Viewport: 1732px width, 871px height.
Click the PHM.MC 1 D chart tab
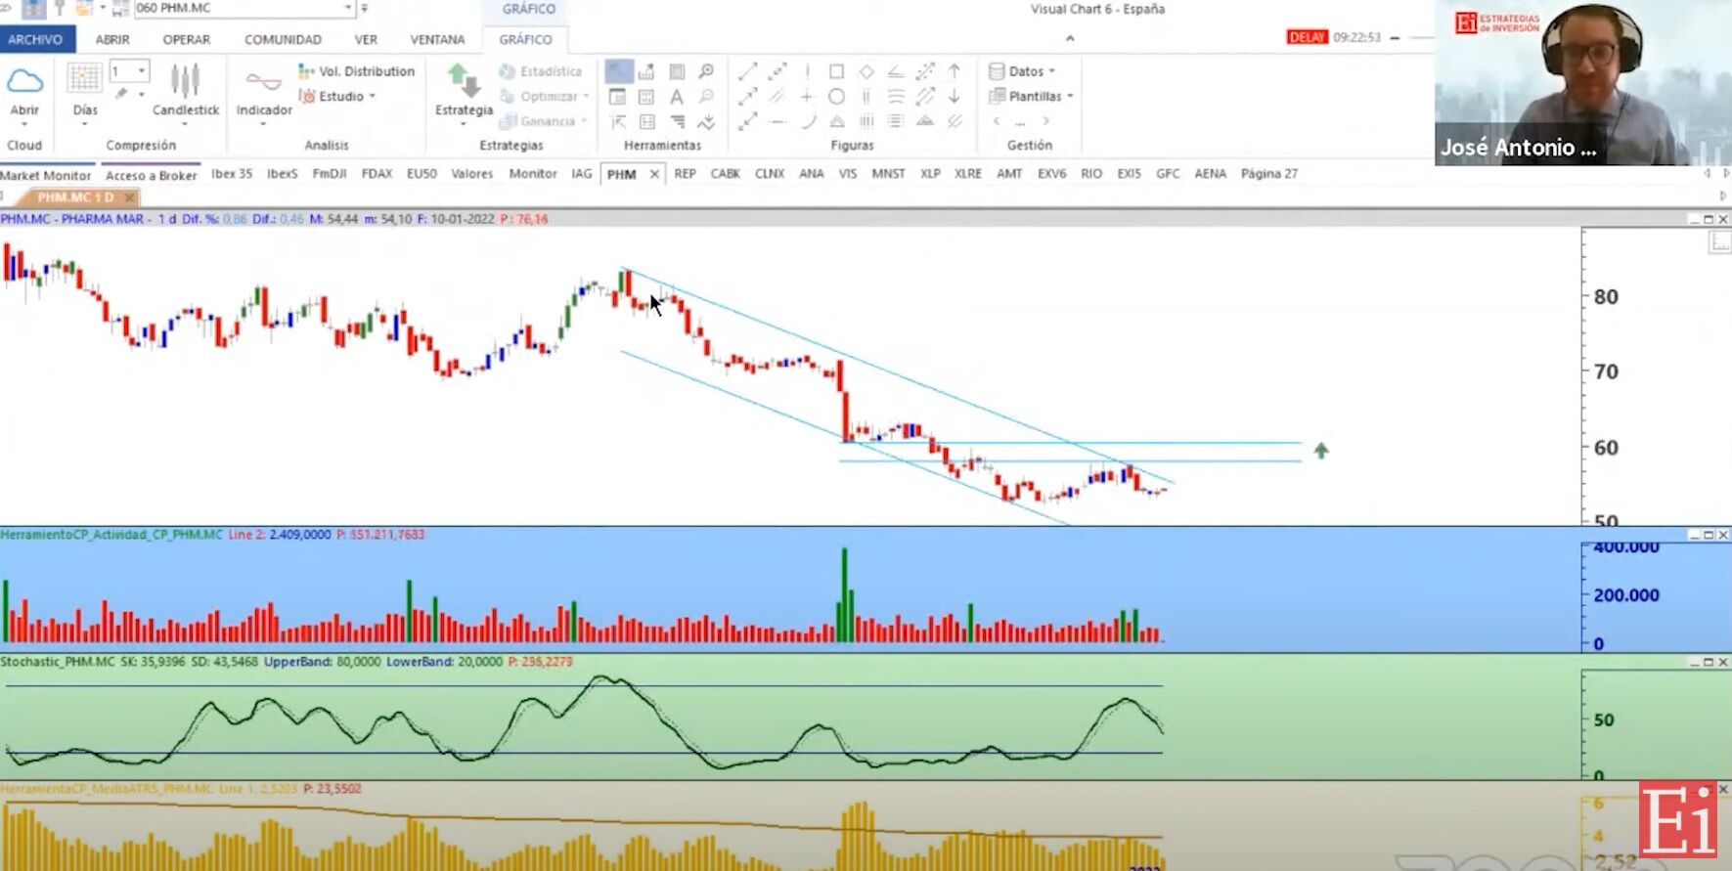(75, 197)
